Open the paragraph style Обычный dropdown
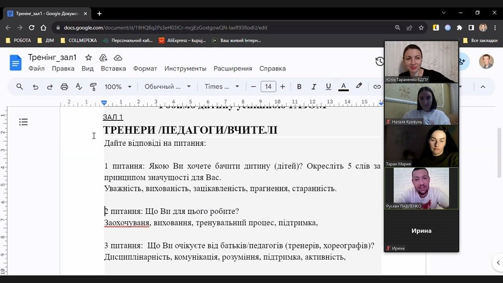 [x=167, y=87]
